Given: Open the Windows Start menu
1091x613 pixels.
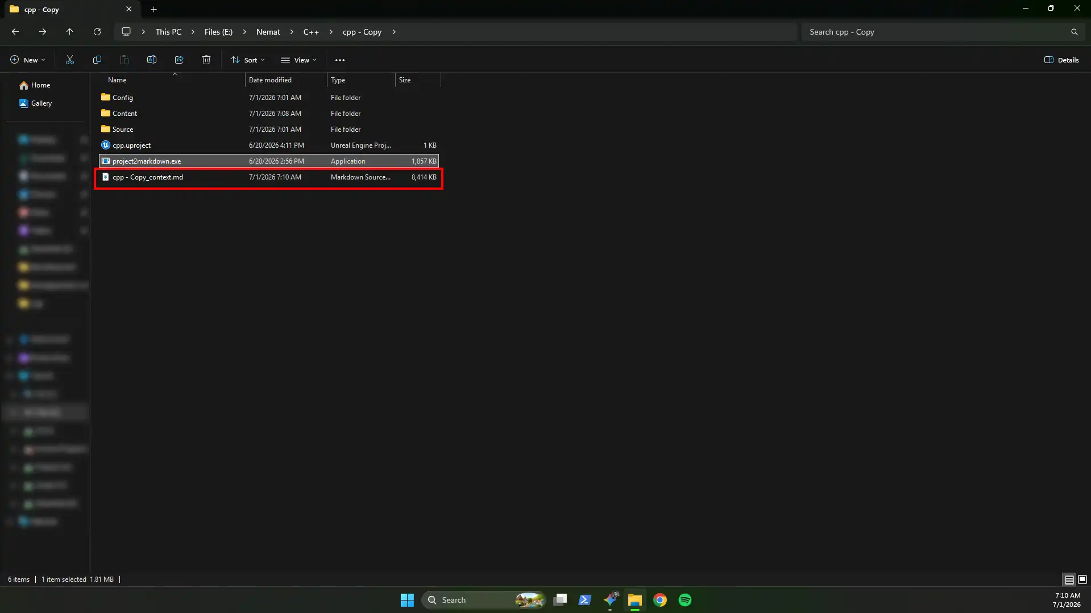Looking at the screenshot, I should [x=407, y=600].
